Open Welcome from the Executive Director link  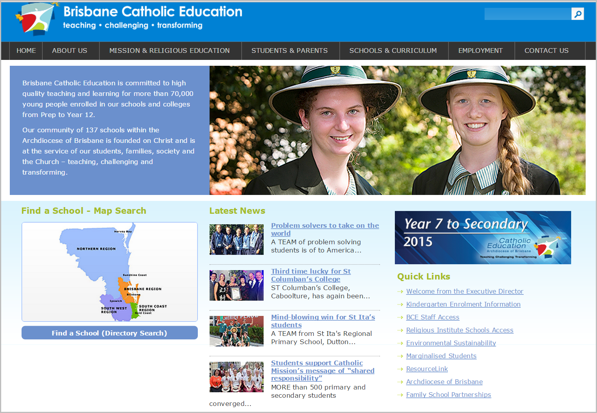[465, 291]
